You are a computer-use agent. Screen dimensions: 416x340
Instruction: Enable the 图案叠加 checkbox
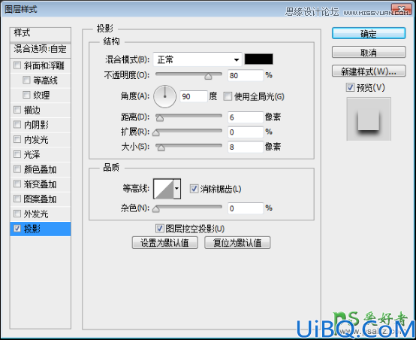click(x=17, y=199)
